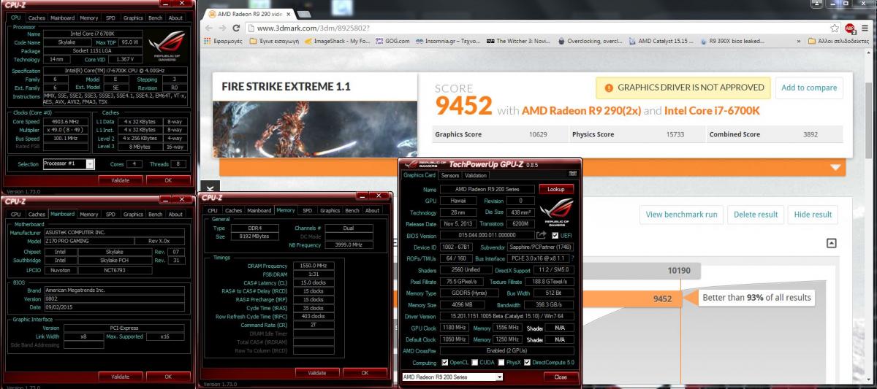The width and height of the screenshot is (877, 389).
Task: Click OK in the top CPU-Z CPU window
Action: [x=168, y=180]
